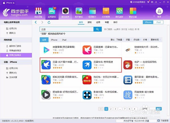Select the 首页 home tab
Screen dimensions: 170x123
tap(81, 22)
